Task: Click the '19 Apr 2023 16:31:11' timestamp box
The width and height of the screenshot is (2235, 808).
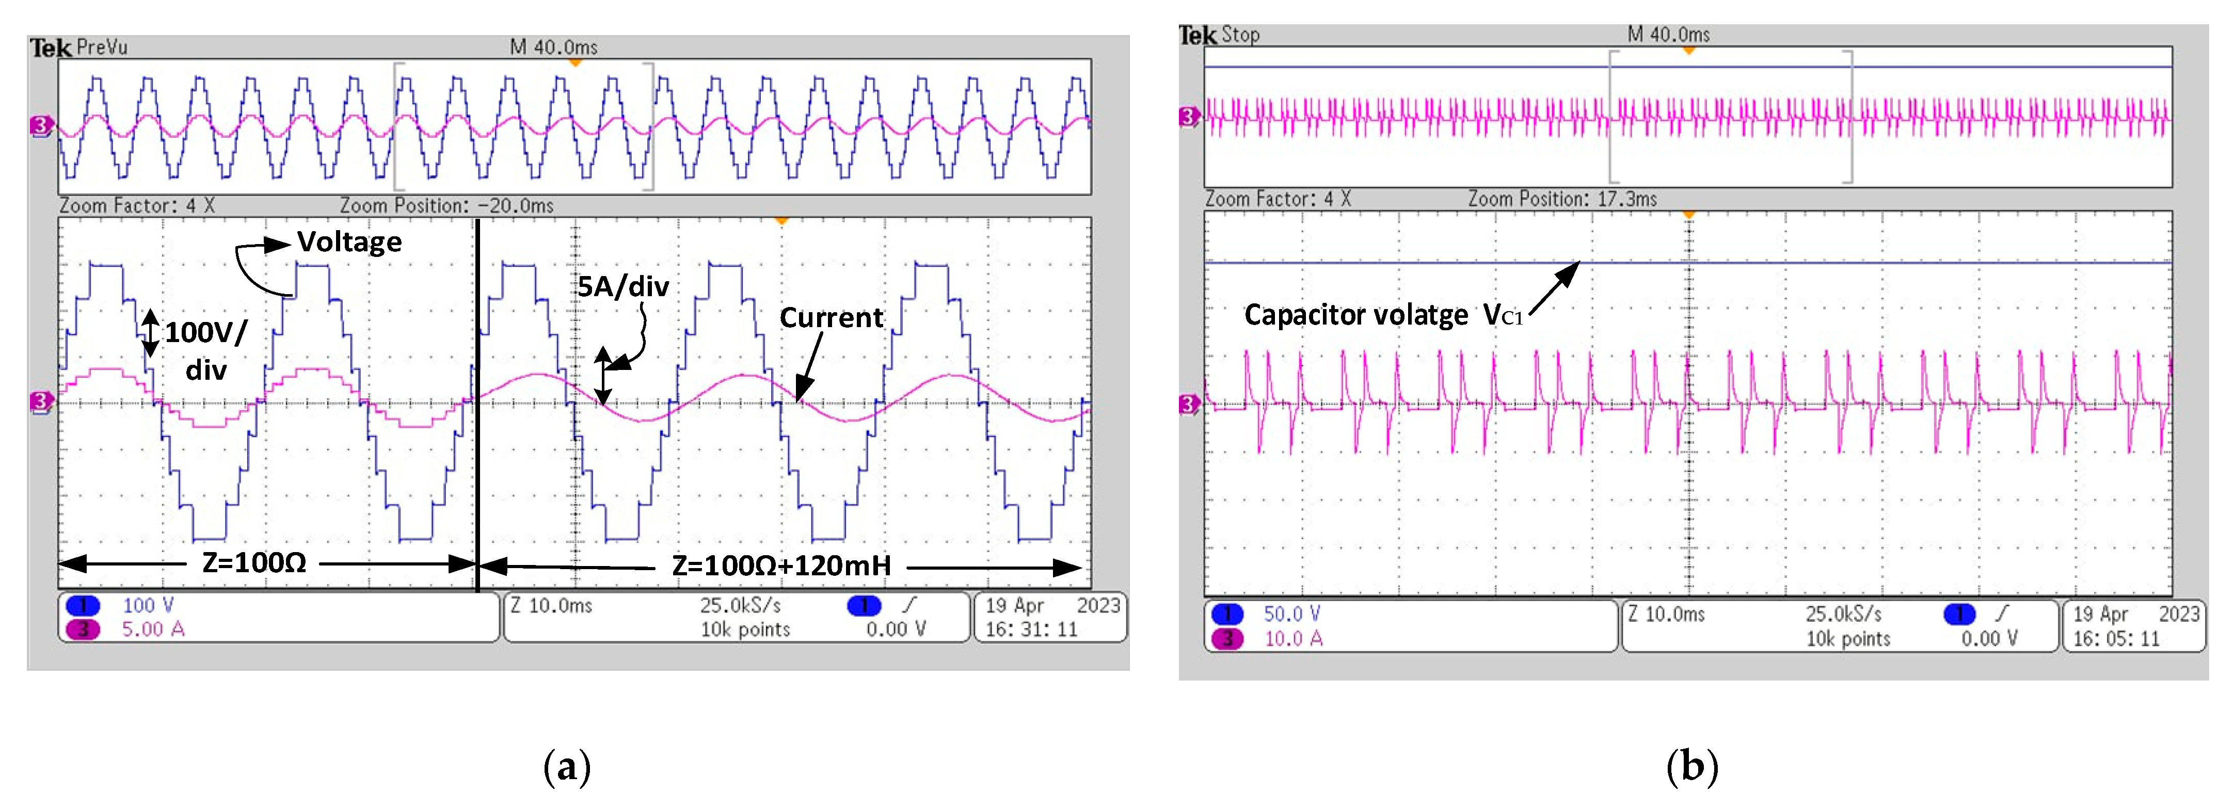Action: [x=1051, y=617]
